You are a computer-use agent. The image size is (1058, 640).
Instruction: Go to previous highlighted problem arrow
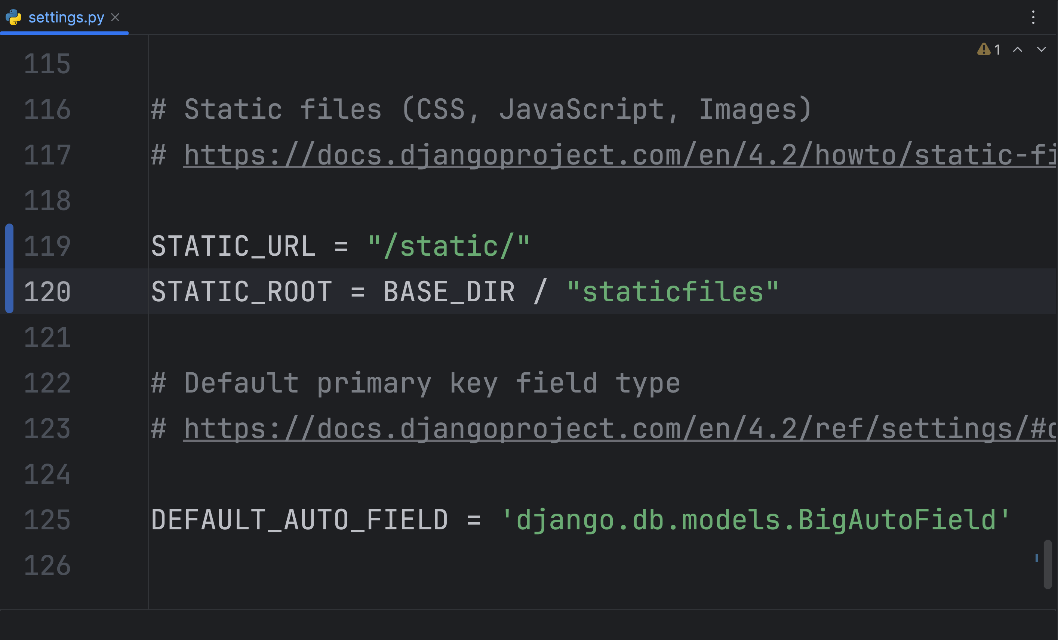[x=1017, y=49]
